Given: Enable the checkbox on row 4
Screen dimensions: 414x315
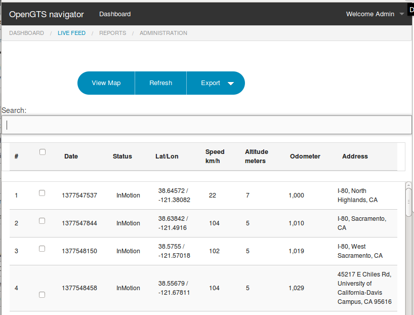Looking at the screenshot, I should click(x=42, y=294).
